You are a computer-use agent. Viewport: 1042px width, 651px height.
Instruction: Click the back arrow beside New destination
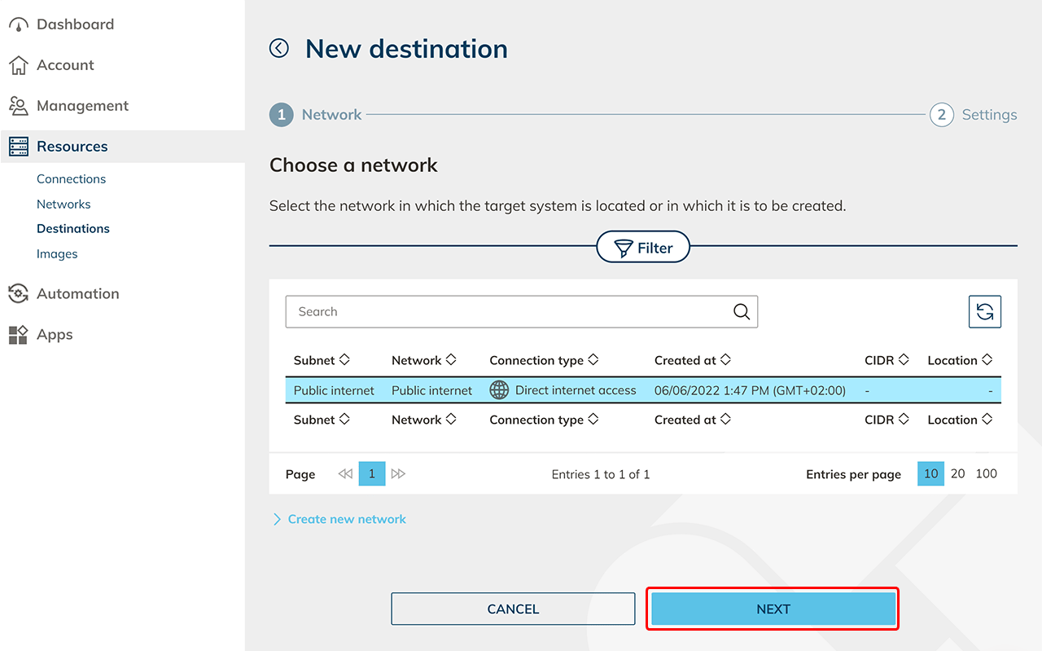tap(279, 49)
